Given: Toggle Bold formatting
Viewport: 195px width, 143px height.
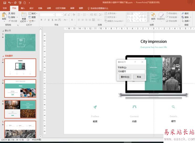Looking at the screenshot, I should pos(41,20).
